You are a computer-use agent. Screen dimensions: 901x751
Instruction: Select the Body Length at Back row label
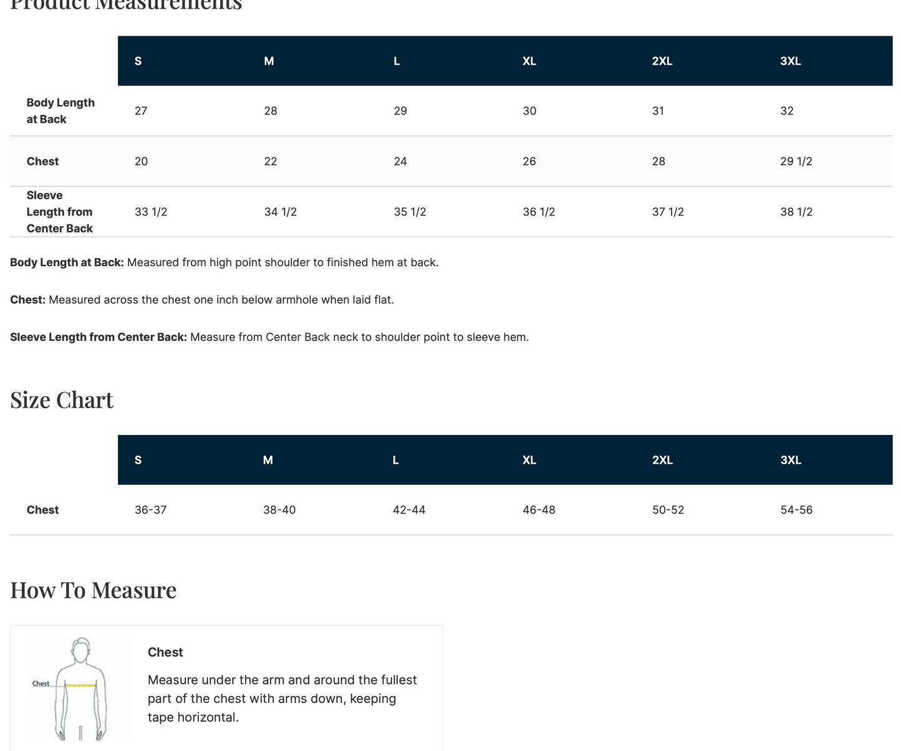point(60,111)
